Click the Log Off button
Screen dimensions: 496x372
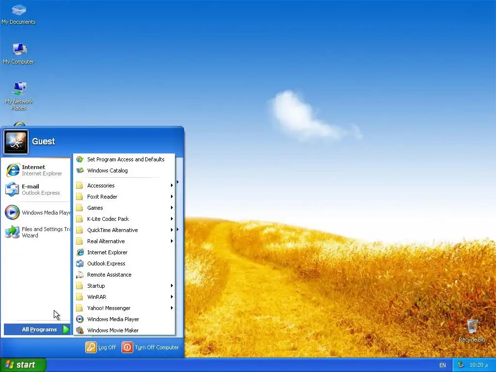pyautogui.click(x=101, y=347)
